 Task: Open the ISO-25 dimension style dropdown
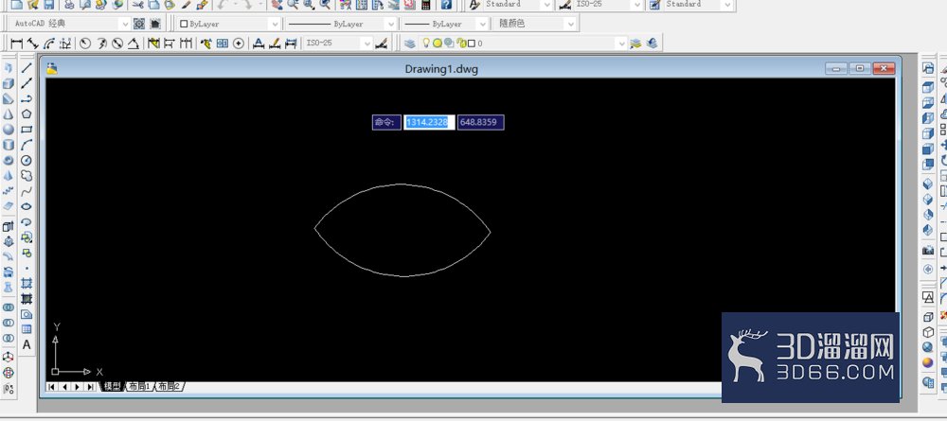(x=338, y=44)
